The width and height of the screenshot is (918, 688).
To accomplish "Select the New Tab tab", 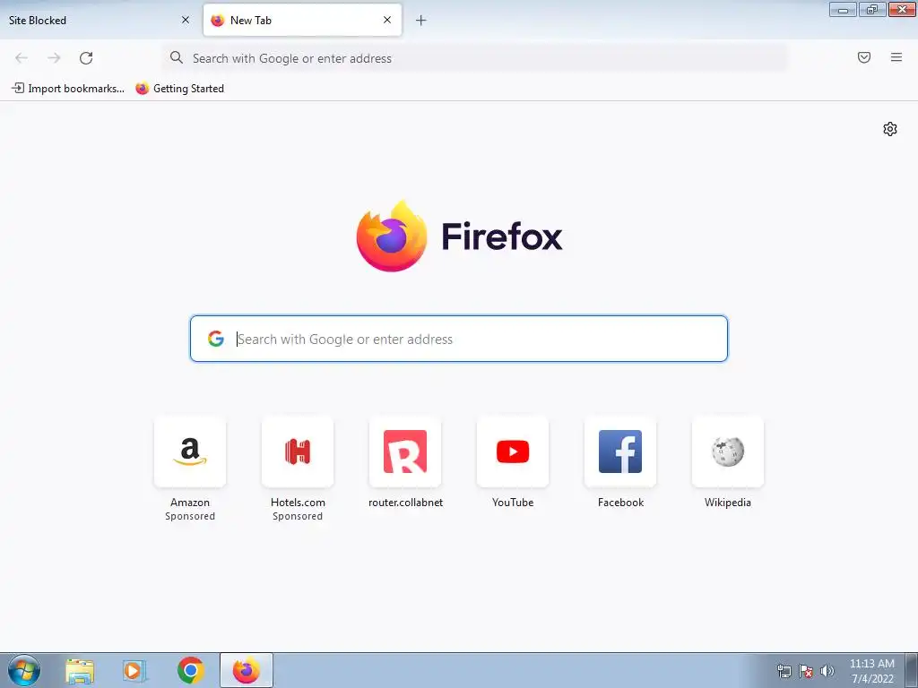I will click(x=302, y=20).
